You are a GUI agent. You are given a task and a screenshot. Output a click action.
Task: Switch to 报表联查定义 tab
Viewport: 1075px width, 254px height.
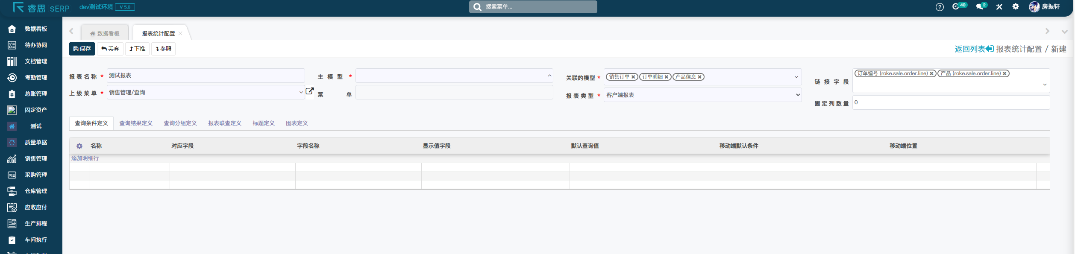[225, 123]
